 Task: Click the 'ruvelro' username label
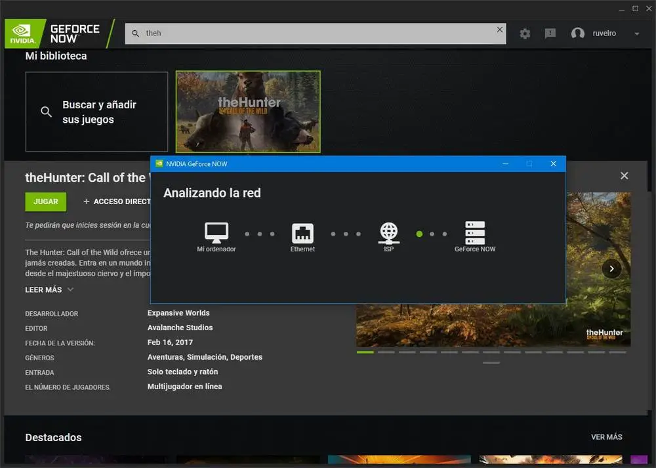(x=604, y=33)
